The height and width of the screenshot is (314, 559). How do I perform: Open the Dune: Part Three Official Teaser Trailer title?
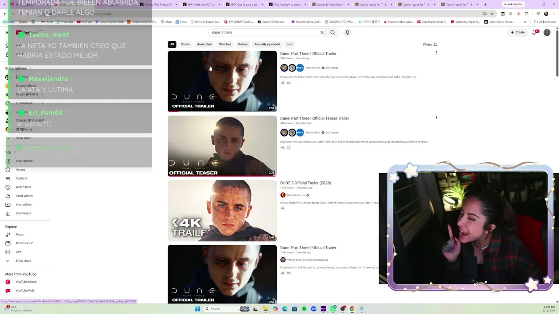(x=314, y=118)
